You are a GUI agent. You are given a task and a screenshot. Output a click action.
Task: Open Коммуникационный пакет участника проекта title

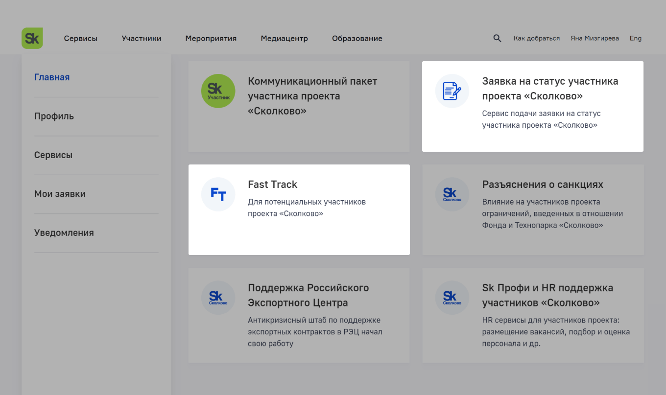point(313,96)
